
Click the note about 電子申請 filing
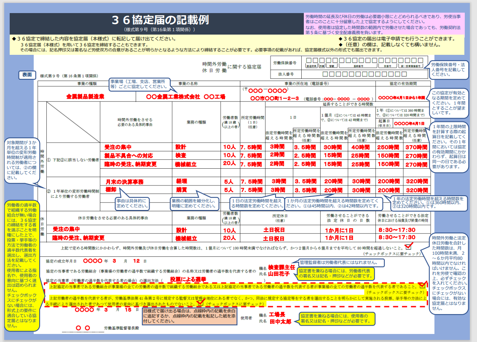(397, 39)
